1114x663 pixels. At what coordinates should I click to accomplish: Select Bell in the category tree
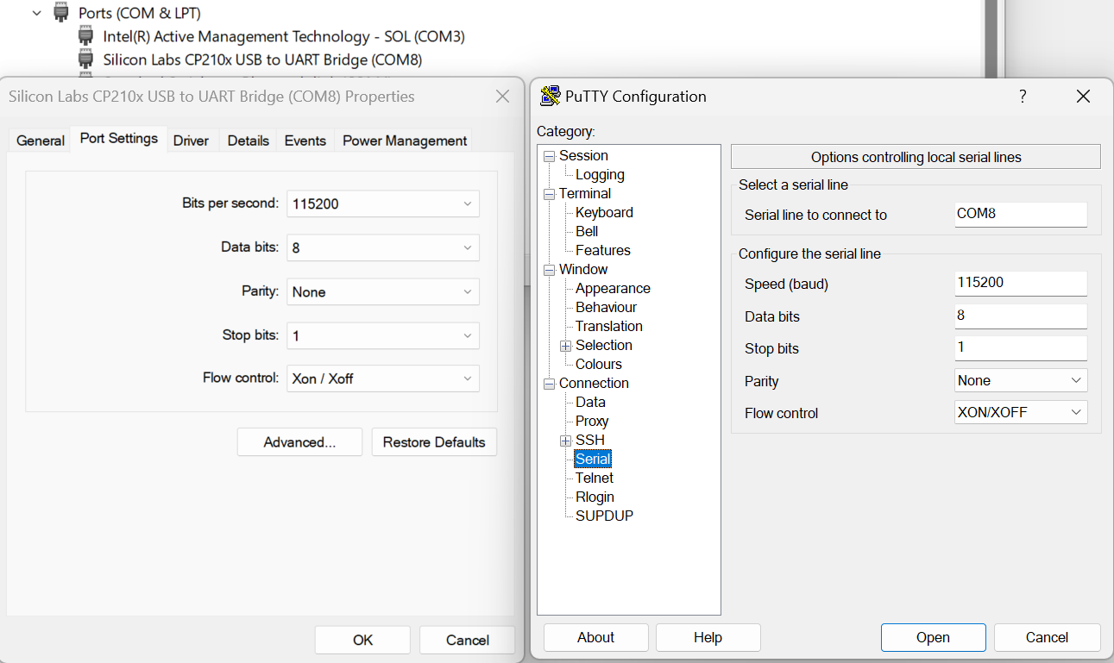click(x=587, y=232)
